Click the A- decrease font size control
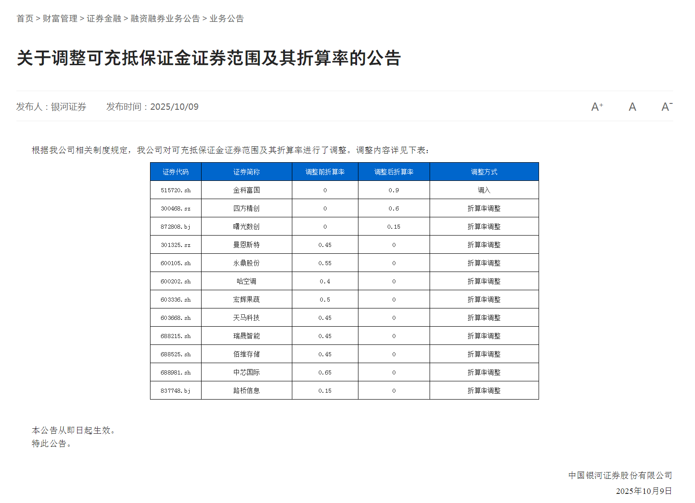This screenshot has width=695, height=503. coord(667,106)
